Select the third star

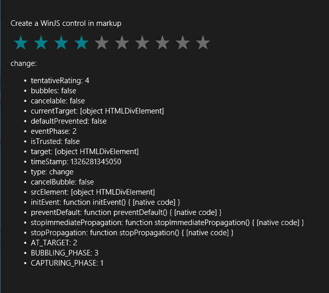61,43
